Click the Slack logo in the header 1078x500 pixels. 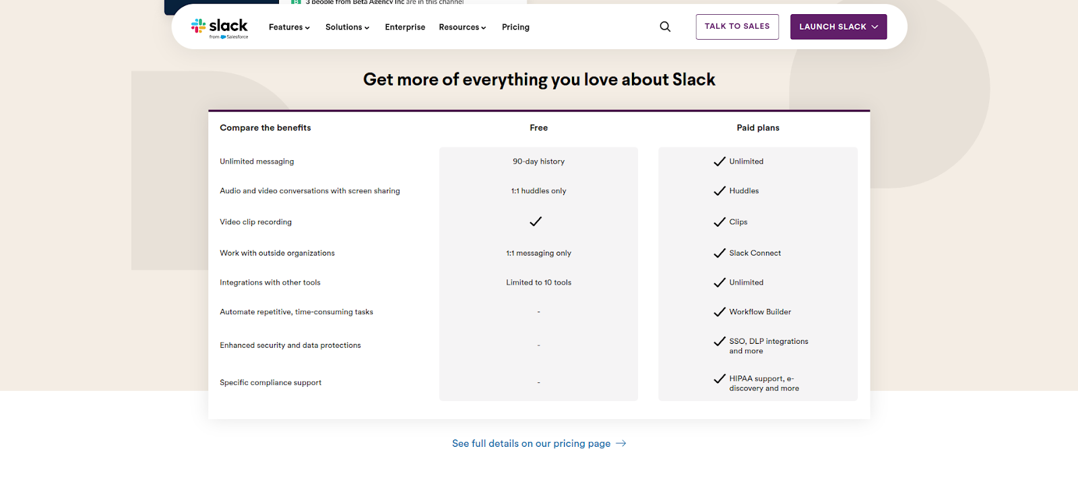(x=220, y=28)
